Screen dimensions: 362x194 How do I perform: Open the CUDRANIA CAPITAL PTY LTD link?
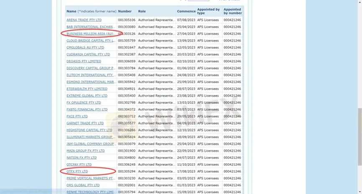click(88, 55)
